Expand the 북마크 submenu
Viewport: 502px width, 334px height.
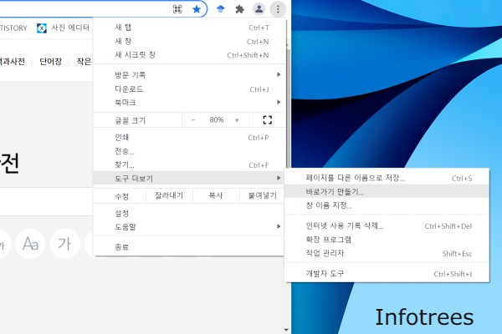pos(189,102)
